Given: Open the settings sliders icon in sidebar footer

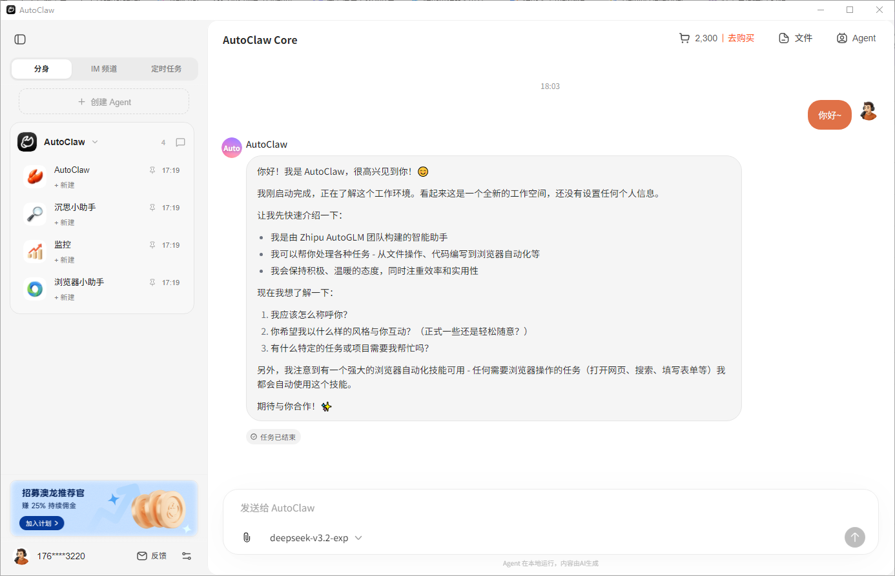Looking at the screenshot, I should coord(187,556).
